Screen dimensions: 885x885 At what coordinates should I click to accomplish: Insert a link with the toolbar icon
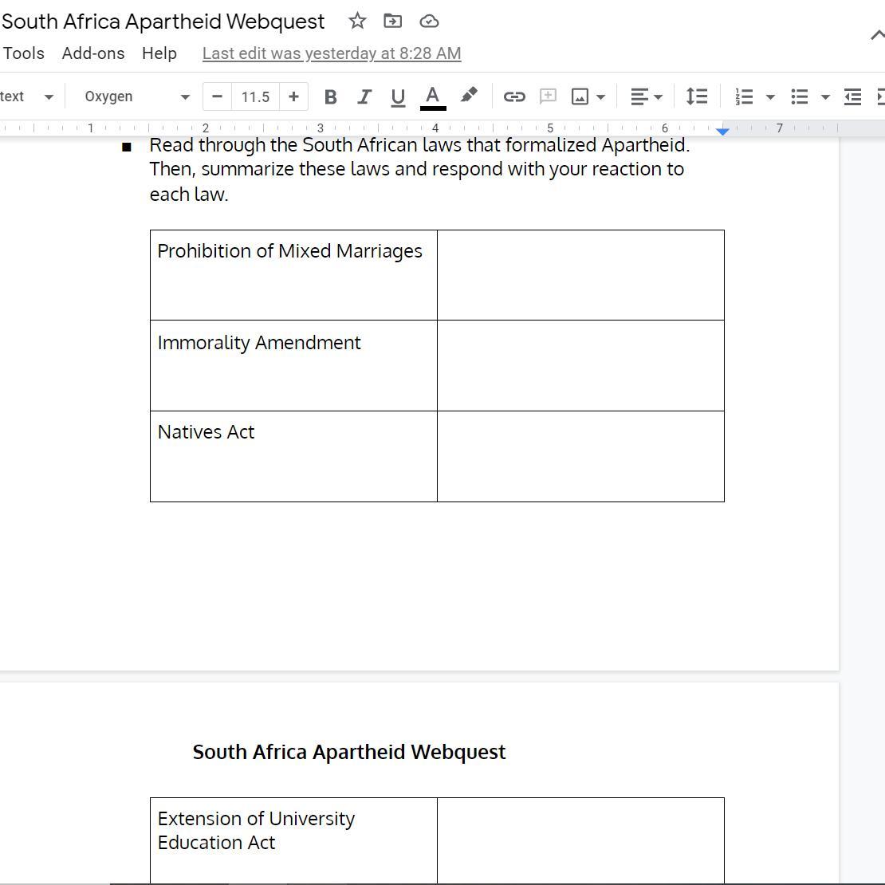pos(514,96)
